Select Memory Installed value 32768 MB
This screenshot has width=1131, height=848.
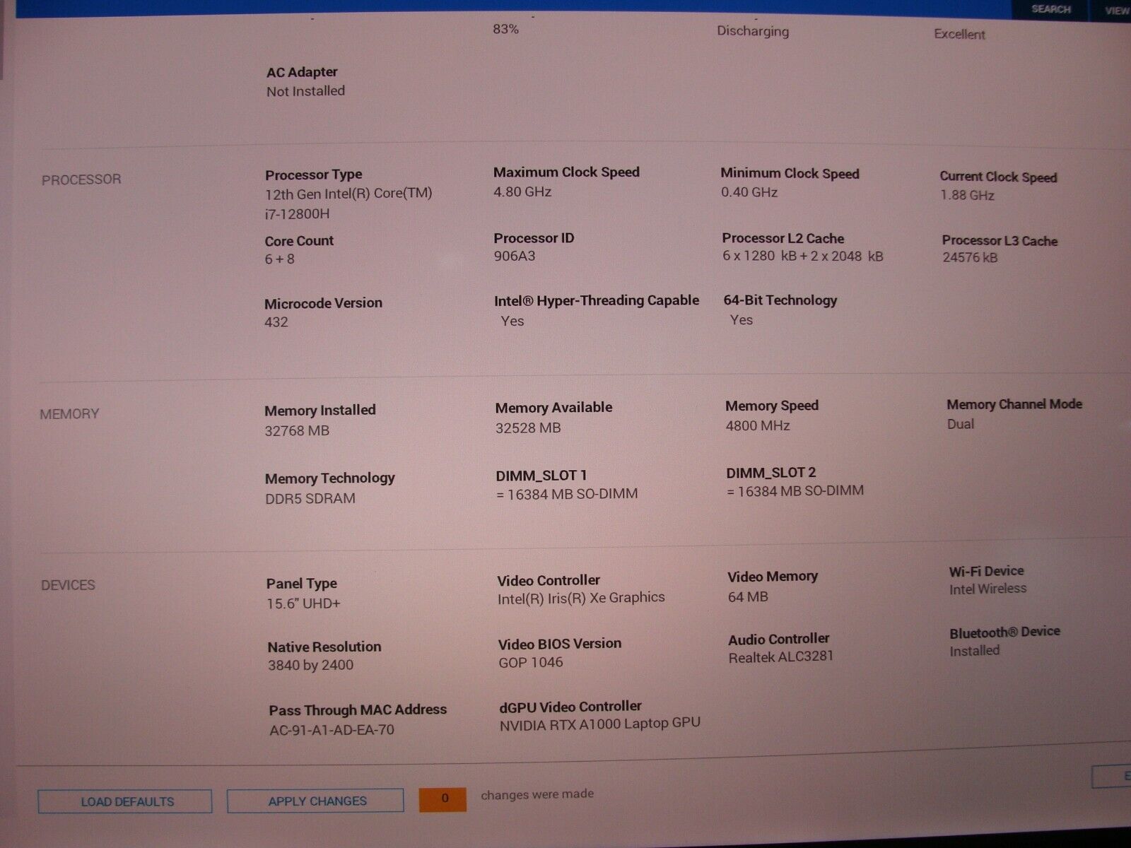click(297, 430)
